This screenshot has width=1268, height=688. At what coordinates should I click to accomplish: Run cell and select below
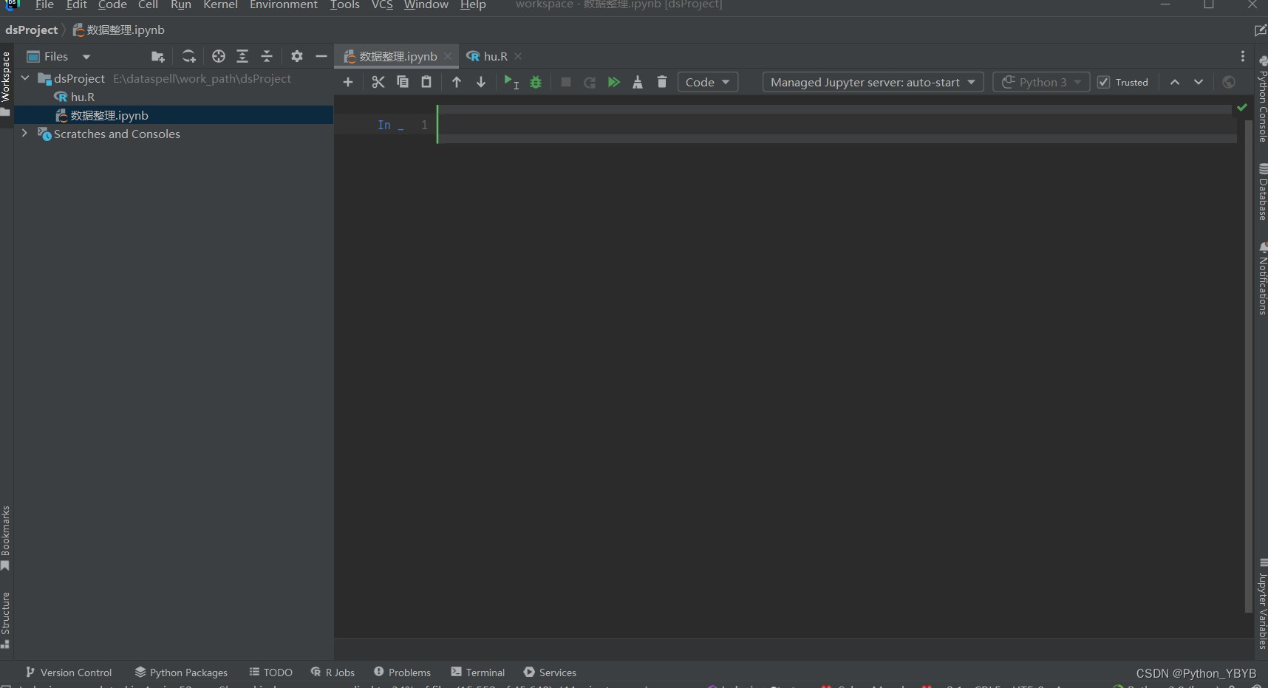pos(511,82)
